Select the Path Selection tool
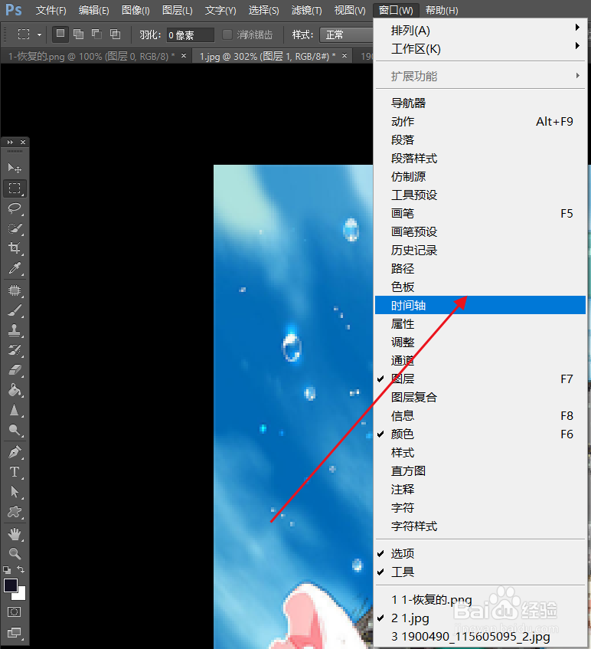The image size is (591, 649). click(x=15, y=492)
